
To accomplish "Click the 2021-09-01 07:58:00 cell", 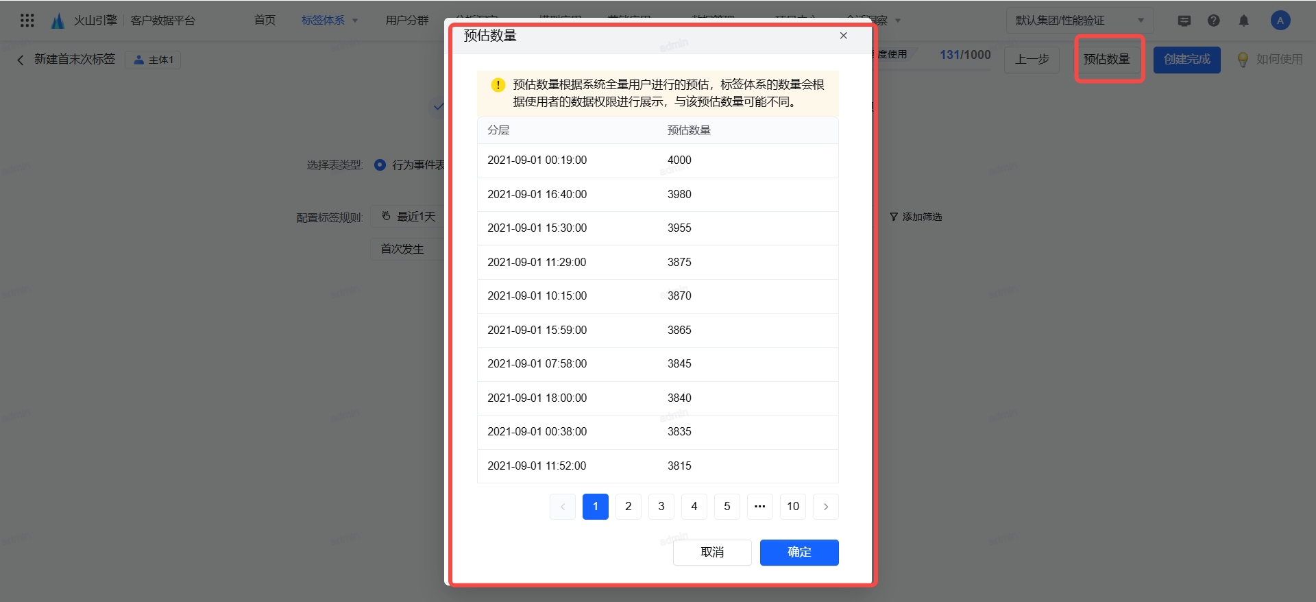I will coord(537,364).
